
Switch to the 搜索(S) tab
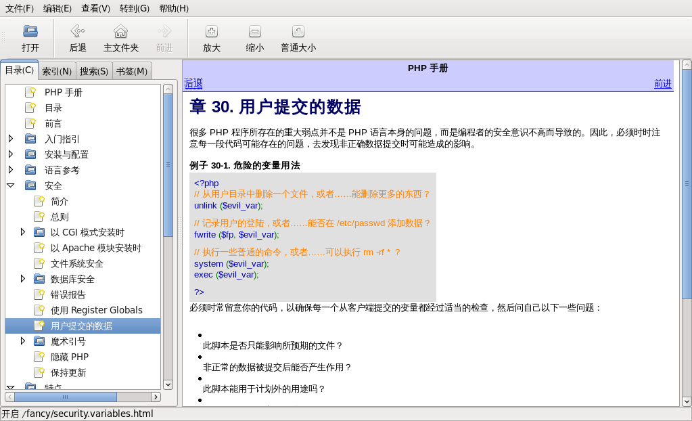coord(94,71)
